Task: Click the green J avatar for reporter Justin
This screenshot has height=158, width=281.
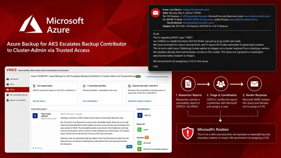Action: pos(140,130)
